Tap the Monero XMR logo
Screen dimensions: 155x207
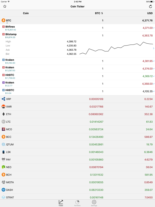pos(3,106)
